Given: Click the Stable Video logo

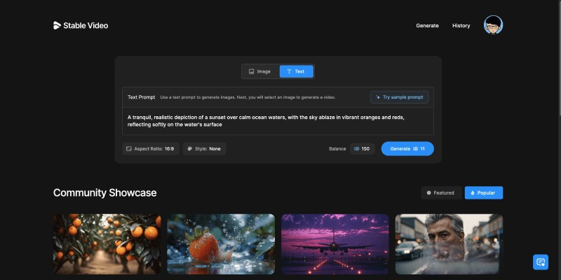Looking at the screenshot, I should 81,25.
